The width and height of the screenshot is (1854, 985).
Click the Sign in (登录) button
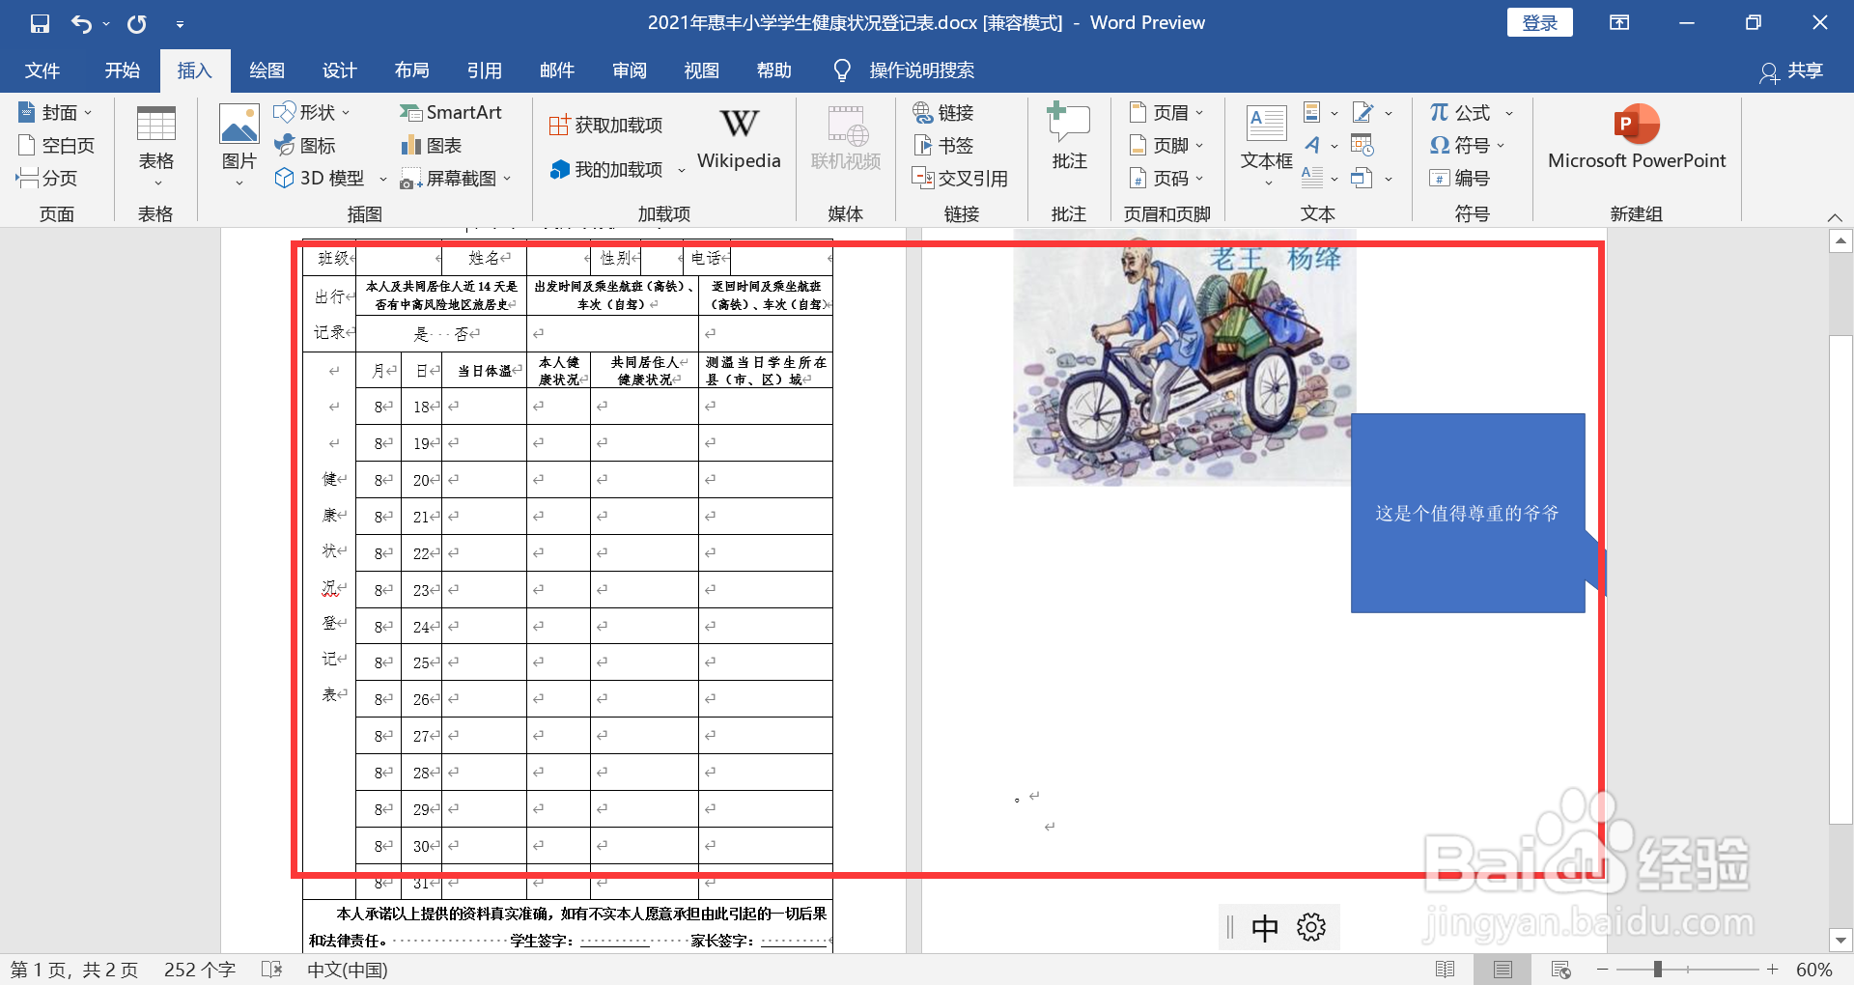(x=1540, y=23)
